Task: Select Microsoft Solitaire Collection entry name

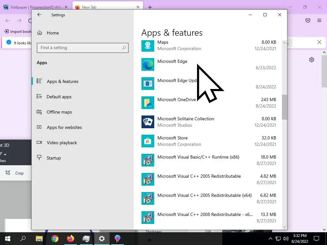Action: pos(186,119)
